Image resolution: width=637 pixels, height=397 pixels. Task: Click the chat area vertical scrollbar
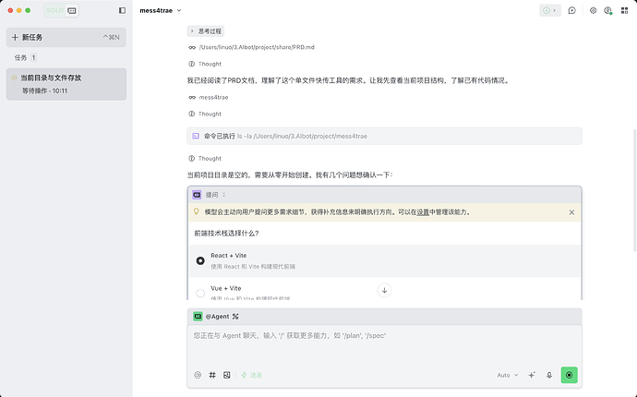634,191
